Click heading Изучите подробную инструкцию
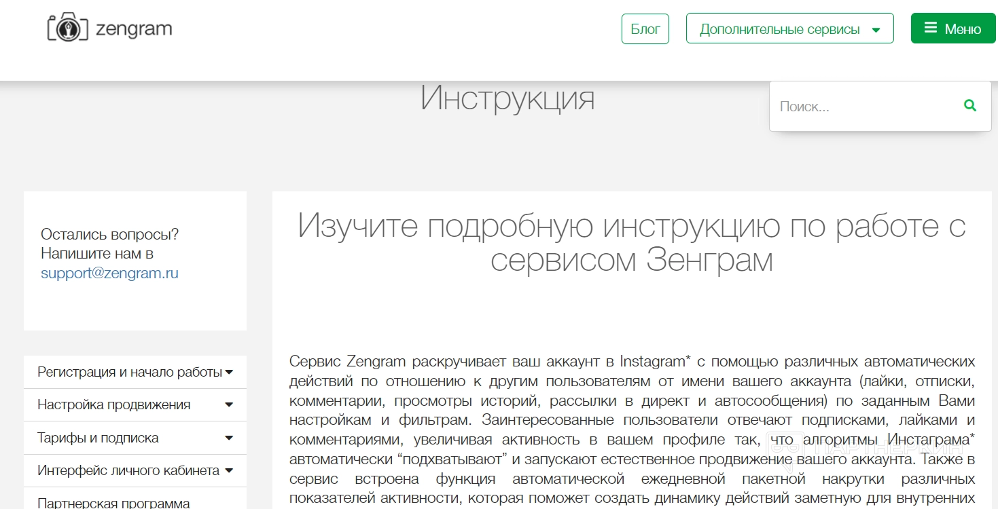The height and width of the screenshot is (509, 998). point(632,242)
